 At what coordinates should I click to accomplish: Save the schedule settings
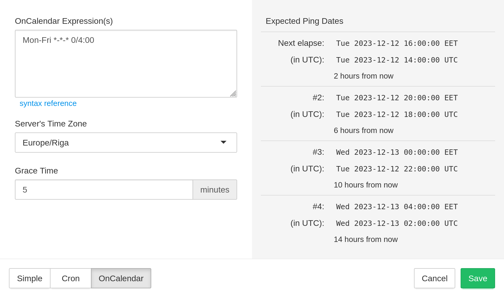click(x=478, y=278)
